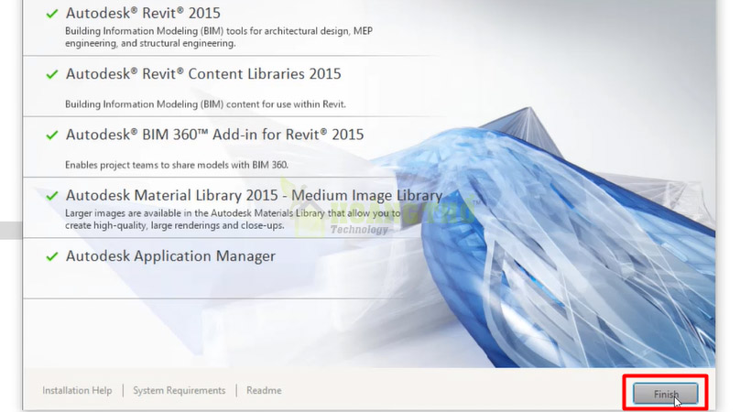
Task: Select the 'Autodesk® Revit® 2015' title text
Action: (x=143, y=14)
